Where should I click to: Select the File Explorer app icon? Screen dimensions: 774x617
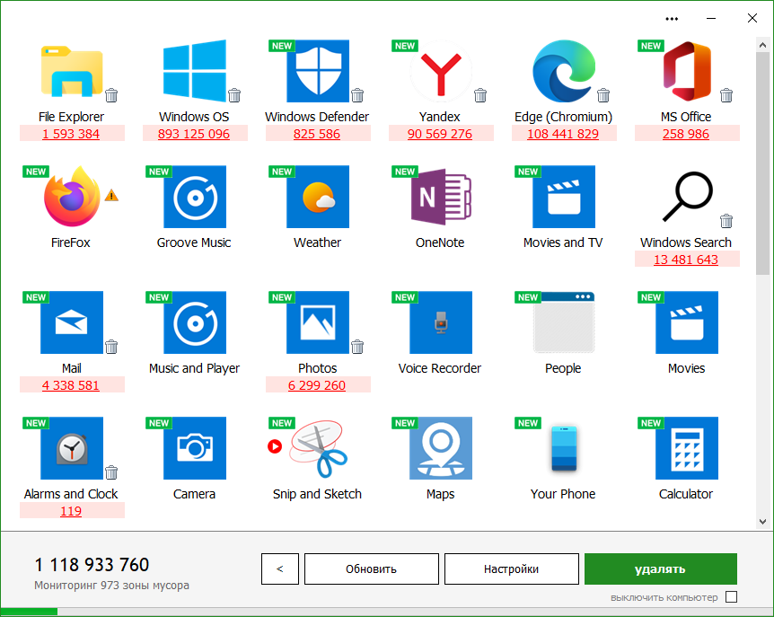click(x=71, y=71)
